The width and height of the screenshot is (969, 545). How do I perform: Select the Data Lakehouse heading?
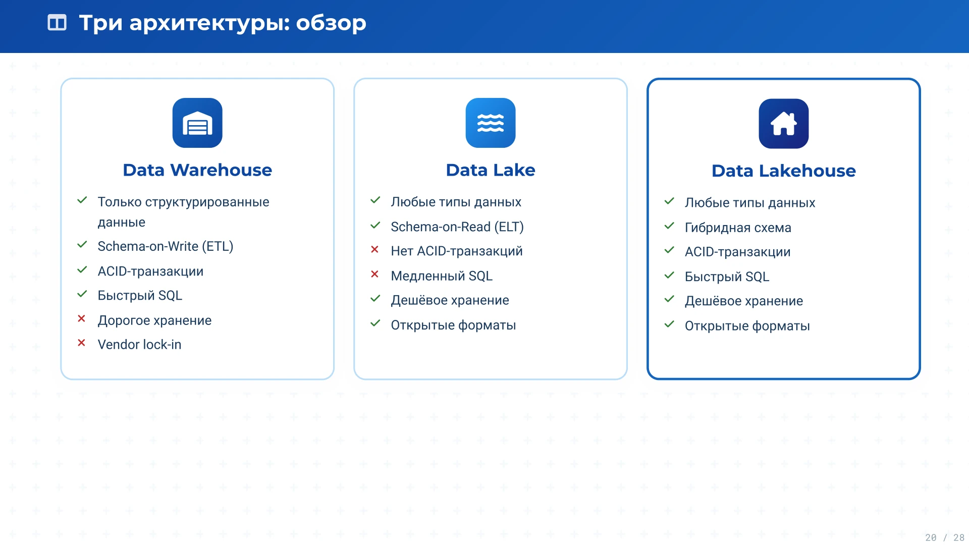pyautogui.click(x=783, y=171)
